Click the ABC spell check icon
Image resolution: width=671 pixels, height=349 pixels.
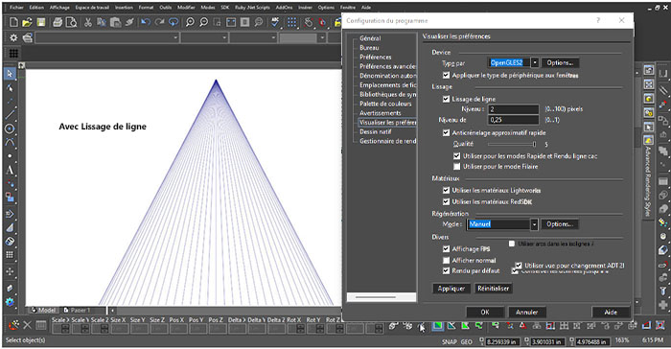275,22
